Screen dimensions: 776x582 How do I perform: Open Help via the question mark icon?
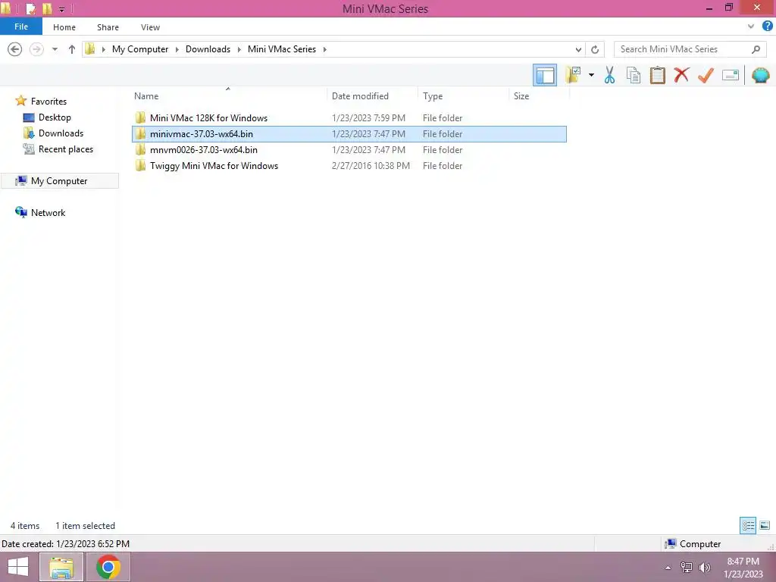[x=767, y=27]
